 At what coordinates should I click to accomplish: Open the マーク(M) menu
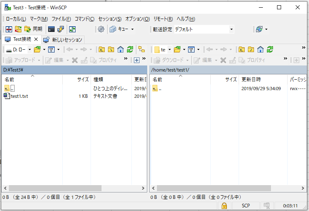[39, 19]
